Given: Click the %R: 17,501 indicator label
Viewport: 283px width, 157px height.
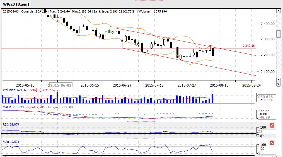Looking at the screenshot, I should (11, 141).
